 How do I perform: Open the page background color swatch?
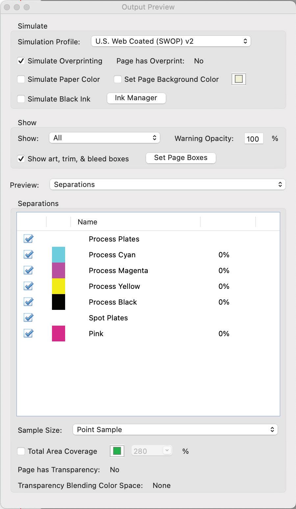(239, 79)
